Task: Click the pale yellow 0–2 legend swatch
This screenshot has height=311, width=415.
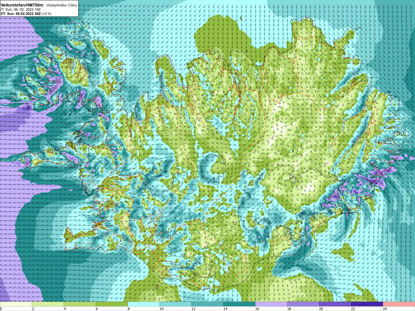Action: 16,304
